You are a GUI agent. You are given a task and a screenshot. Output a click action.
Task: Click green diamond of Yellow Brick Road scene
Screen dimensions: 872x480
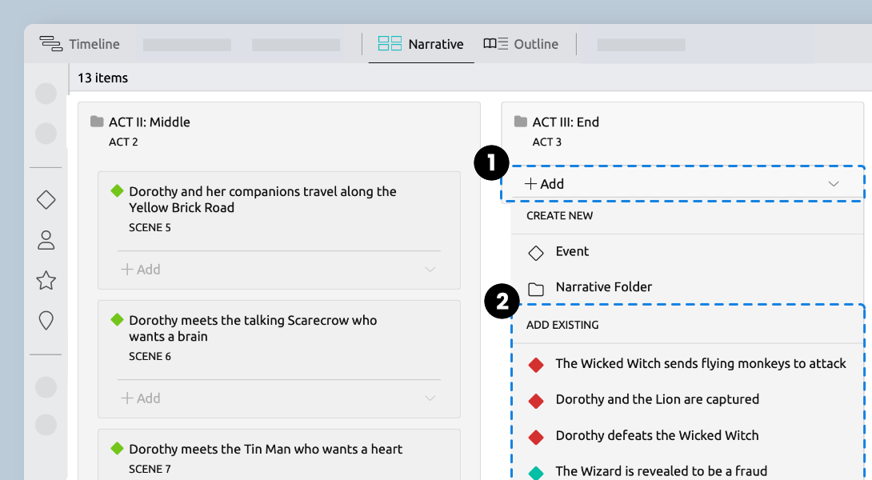coord(117,190)
